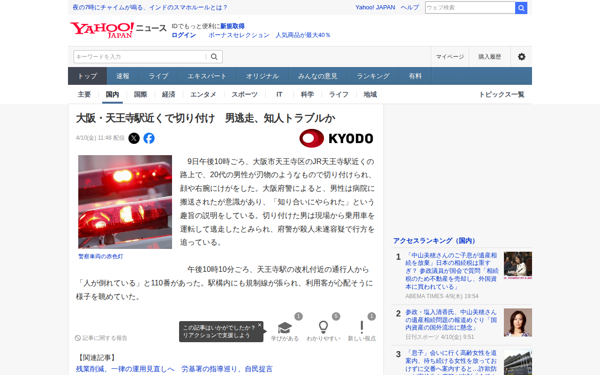Click 新規取得 ID registration link
This screenshot has width=600, height=375.
[232, 26]
